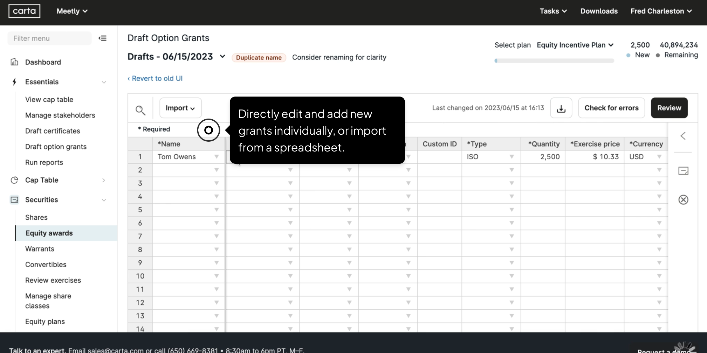Click the 40,894,234 Remaining value
707x353 pixels.
[x=679, y=45]
